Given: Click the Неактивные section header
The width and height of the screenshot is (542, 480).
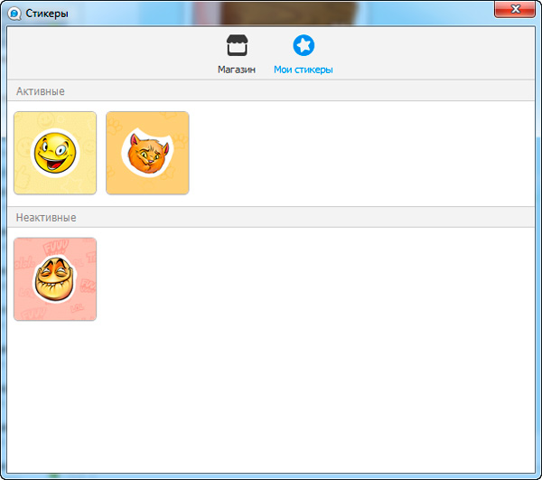Looking at the screenshot, I should tap(46, 218).
